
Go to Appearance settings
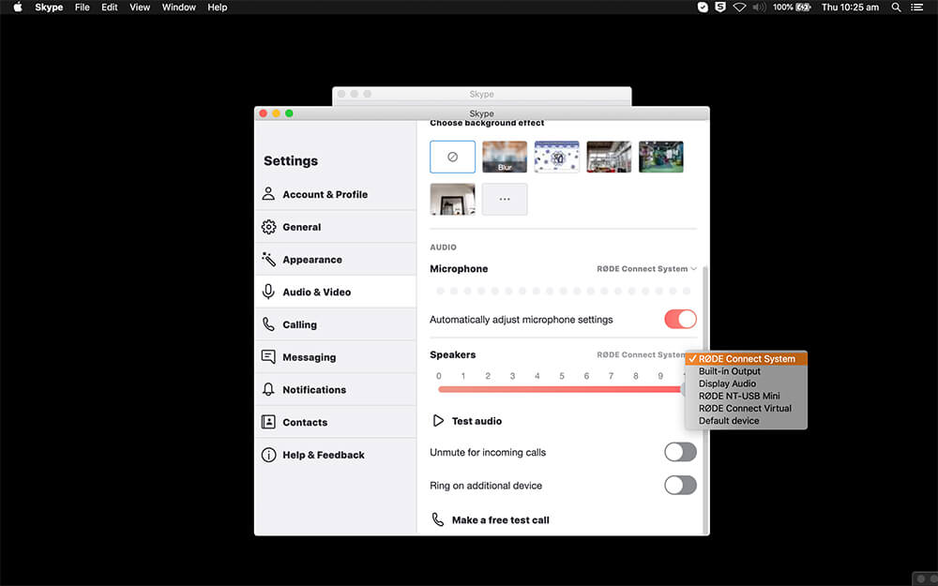click(336, 259)
